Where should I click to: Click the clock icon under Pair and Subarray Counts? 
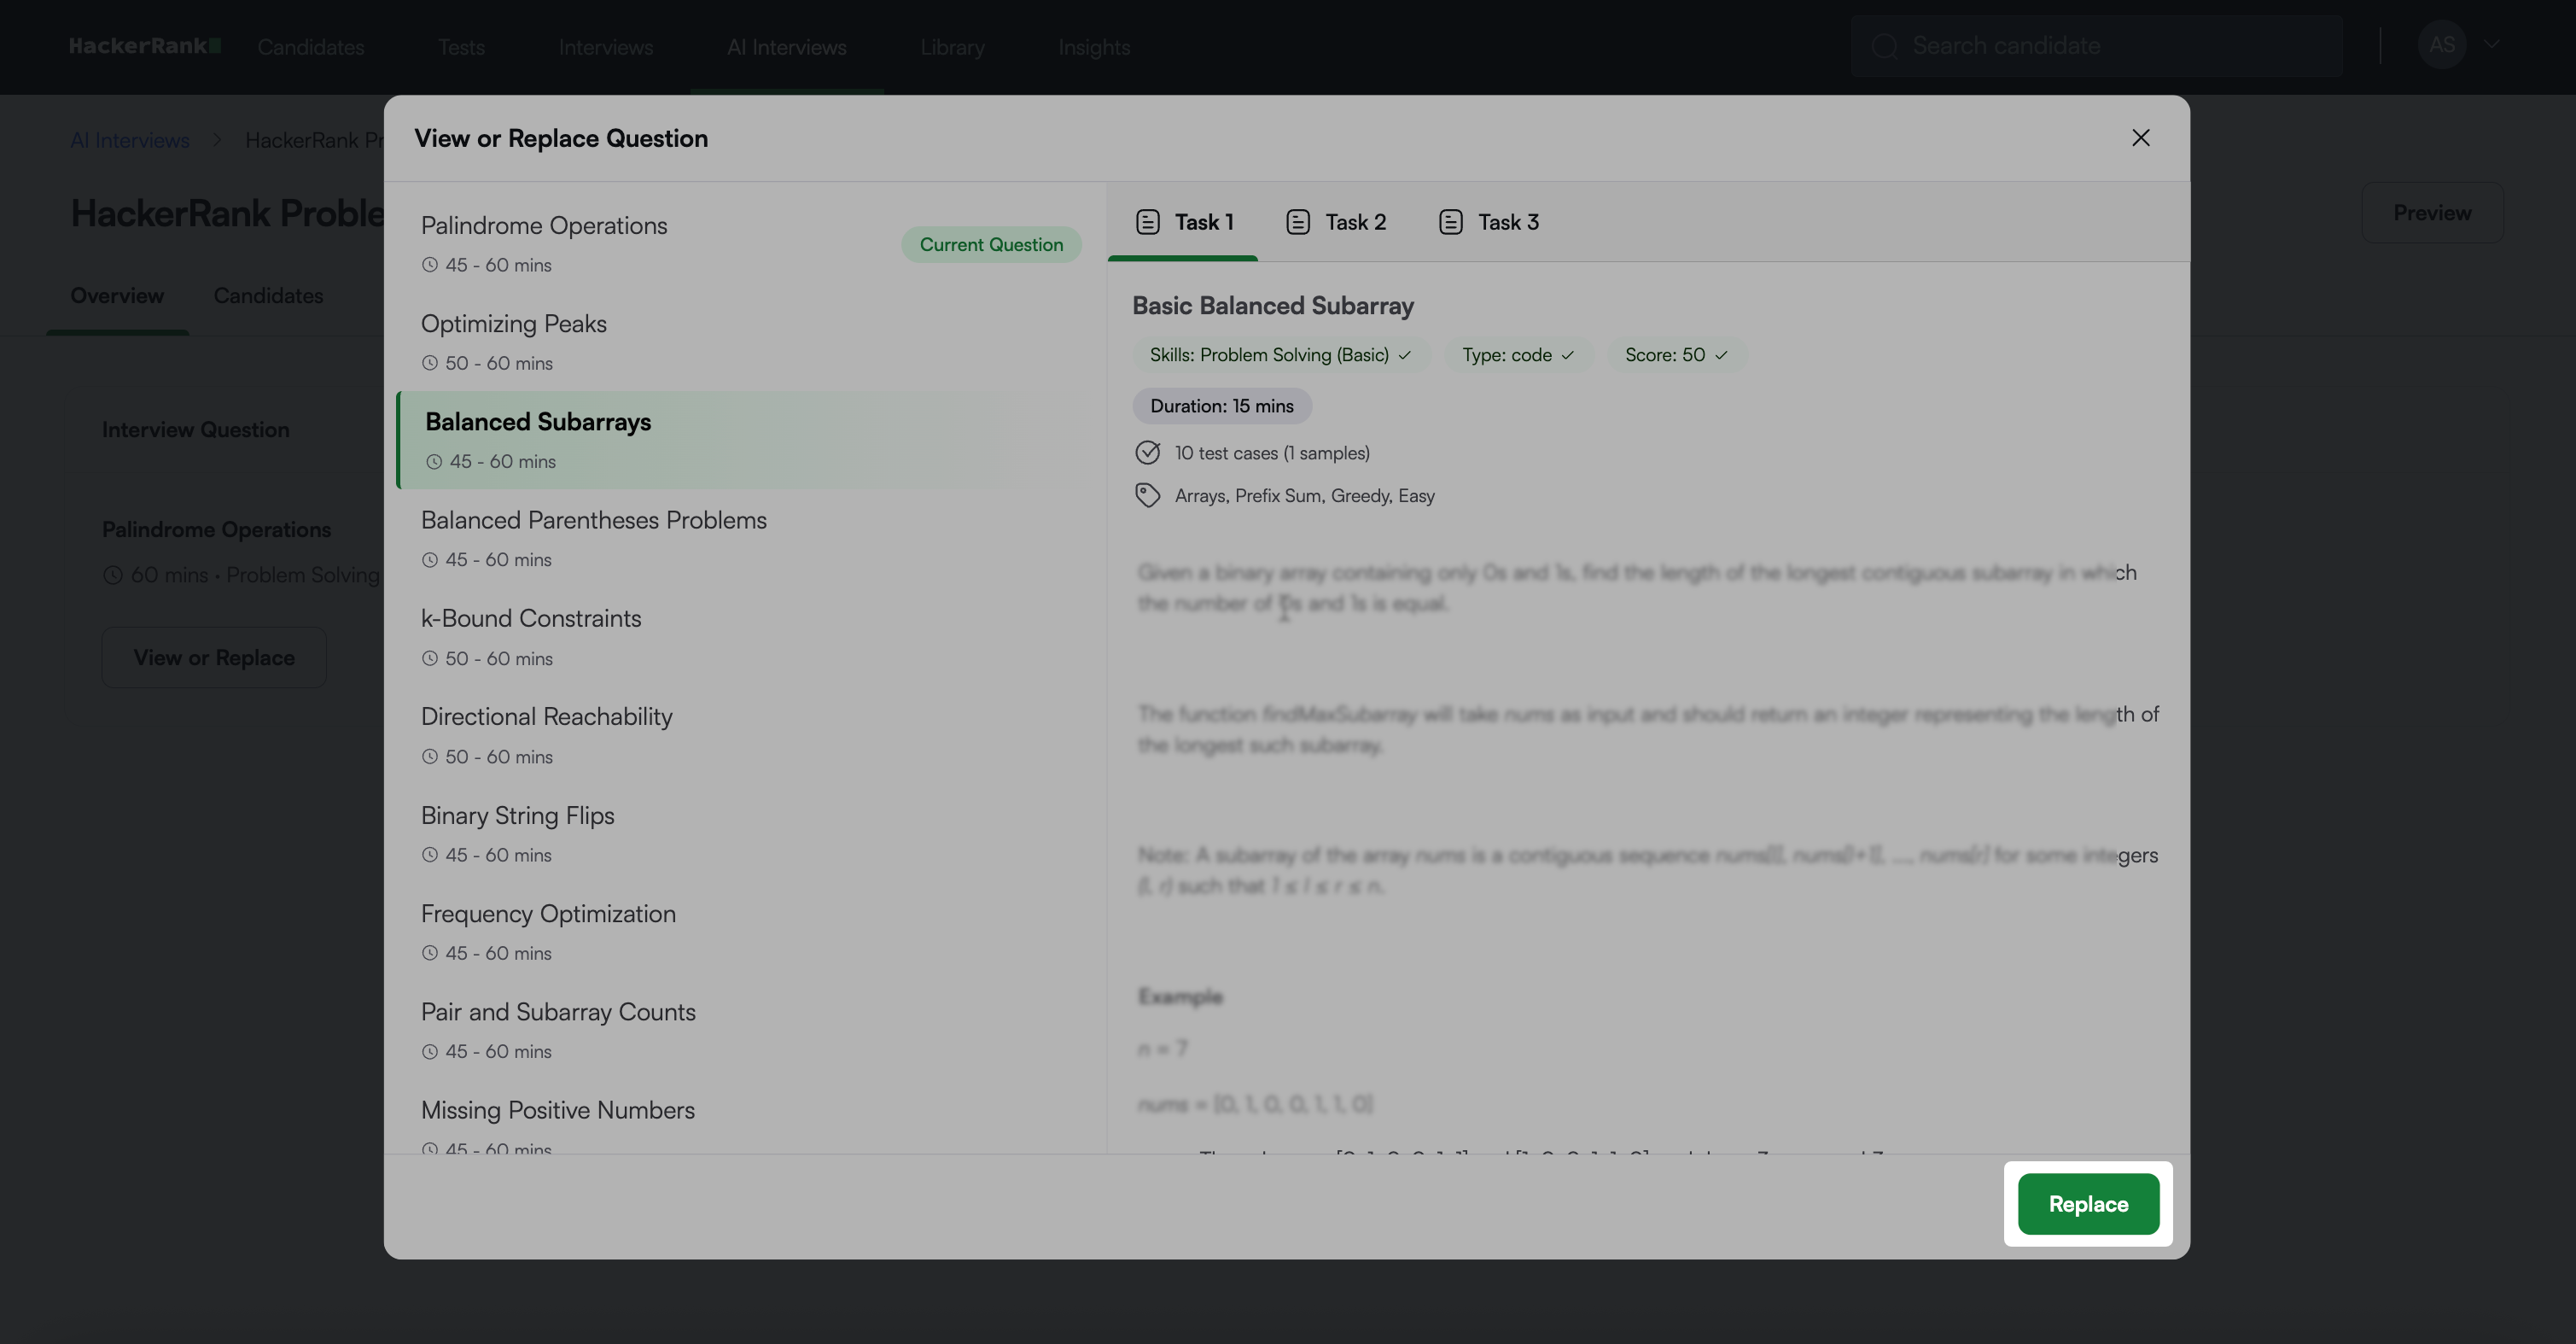coord(430,1051)
